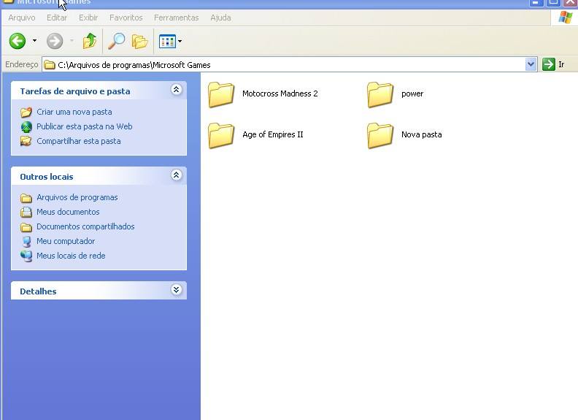578x420 pixels.
Task: Open the Ajuda menu
Action: pos(220,18)
